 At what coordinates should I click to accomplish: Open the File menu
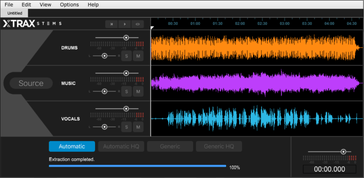tap(9, 5)
